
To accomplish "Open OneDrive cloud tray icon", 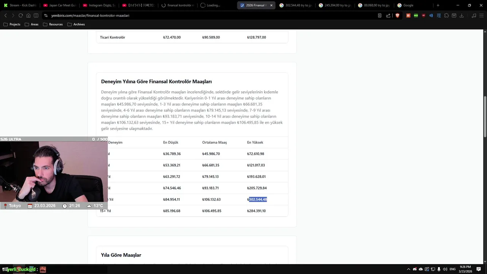I will pyautogui.click(x=421, y=269).
